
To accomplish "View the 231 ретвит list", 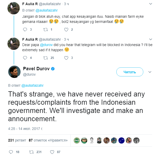I will point(17,140).
